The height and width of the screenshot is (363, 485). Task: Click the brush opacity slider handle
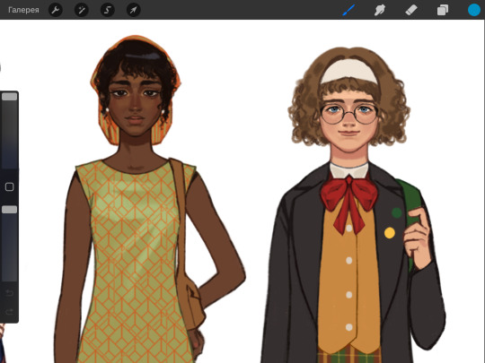[x=10, y=210]
